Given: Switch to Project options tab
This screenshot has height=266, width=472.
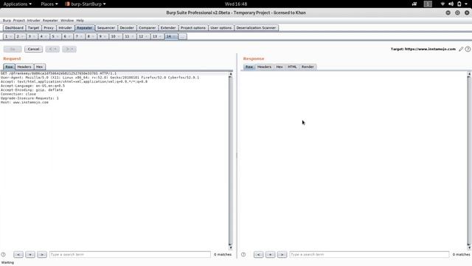Looking at the screenshot, I should pyautogui.click(x=193, y=28).
